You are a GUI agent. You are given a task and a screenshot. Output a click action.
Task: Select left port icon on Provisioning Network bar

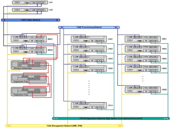click(x=62, y=27)
